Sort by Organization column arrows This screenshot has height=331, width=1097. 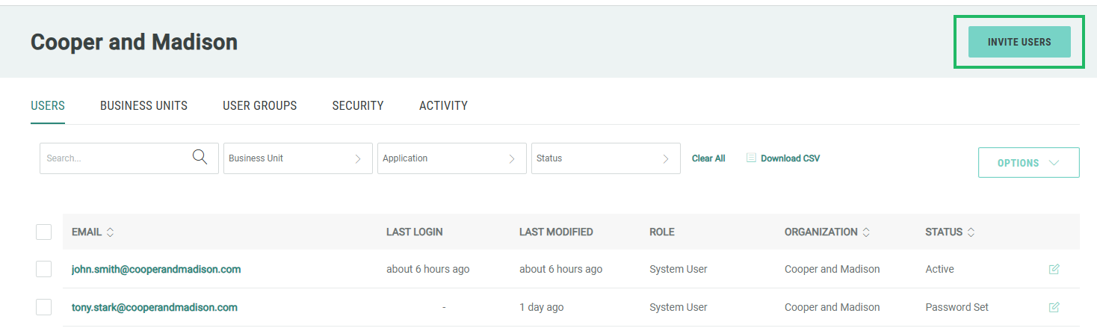(x=866, y=232)
